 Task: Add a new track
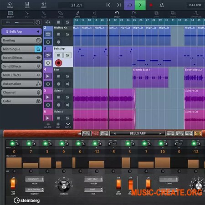[x=58, y=125]
